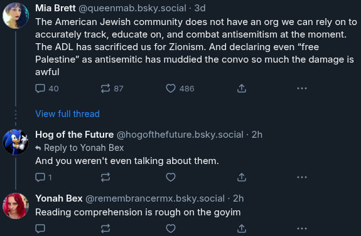361x236 pixels.
Task: Open more options on Yonah Bex's post
Action: 302,228
